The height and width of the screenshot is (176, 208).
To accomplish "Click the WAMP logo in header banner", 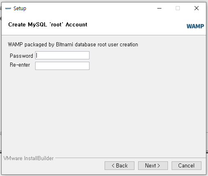I will [195, 26].
